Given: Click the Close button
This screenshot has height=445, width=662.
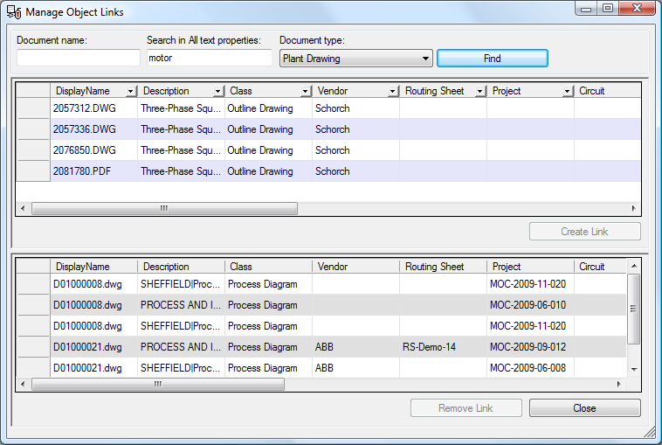Looking at the screenshot, I should click(584, 408).
